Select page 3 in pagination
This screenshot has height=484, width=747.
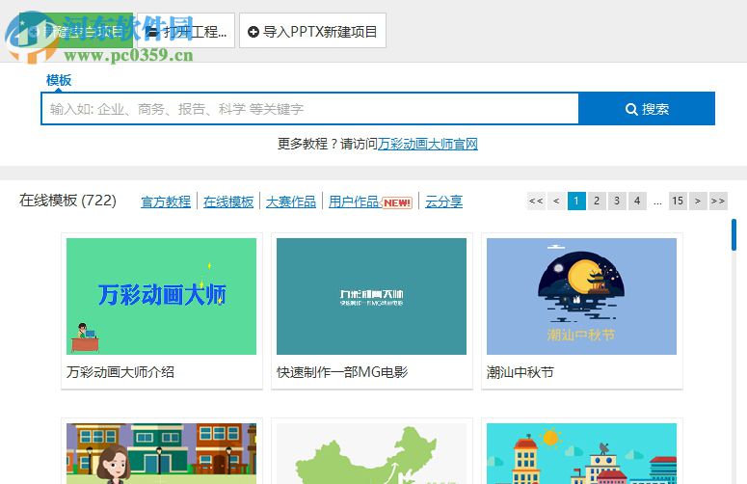(x=617, y=202)
